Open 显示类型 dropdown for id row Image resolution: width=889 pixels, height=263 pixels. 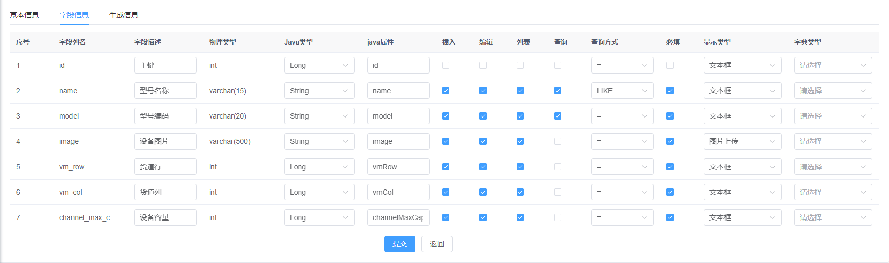[x=742, y=65]
